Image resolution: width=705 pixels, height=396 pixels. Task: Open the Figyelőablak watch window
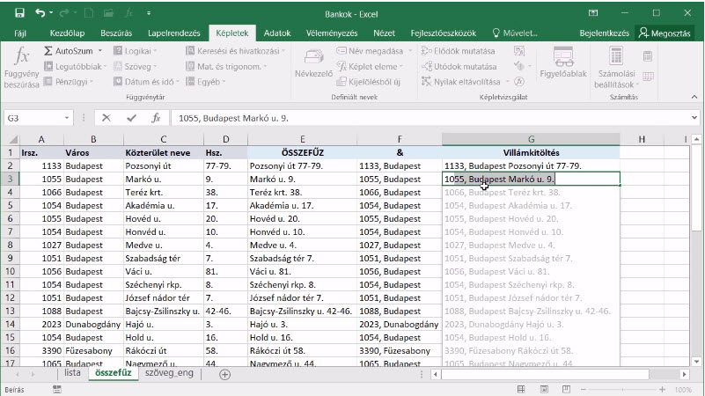pos(563,62)
